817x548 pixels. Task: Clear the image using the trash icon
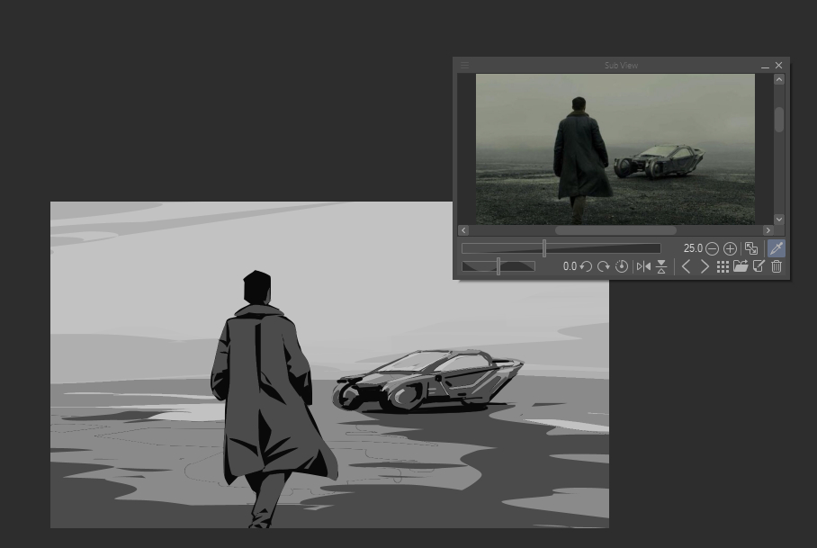777,266
